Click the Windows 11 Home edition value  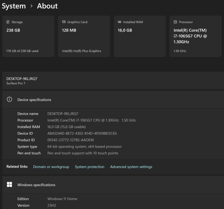[x=62, y=199]
